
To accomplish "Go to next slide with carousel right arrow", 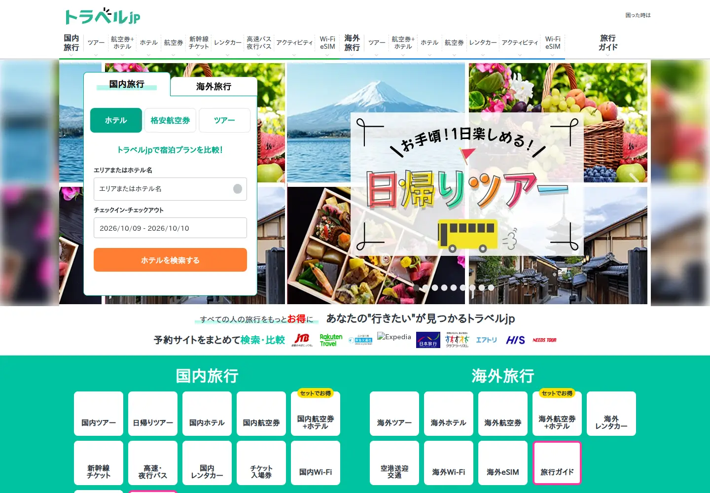I will click(x=634, y=181).
